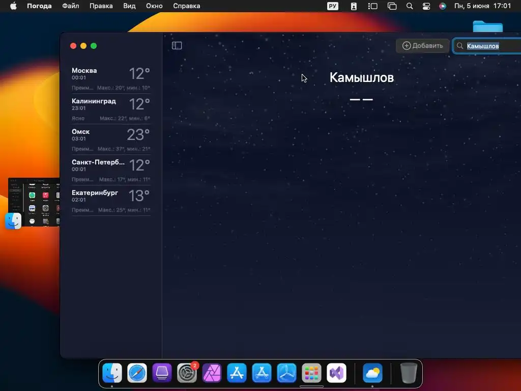Open the TestFlight propeller icon in Dock
This screenshot has width=521, height=391.
(x=286, y=373)
